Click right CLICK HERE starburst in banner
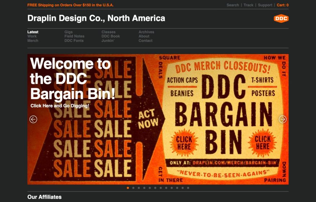316x202 pixels. 263,142
